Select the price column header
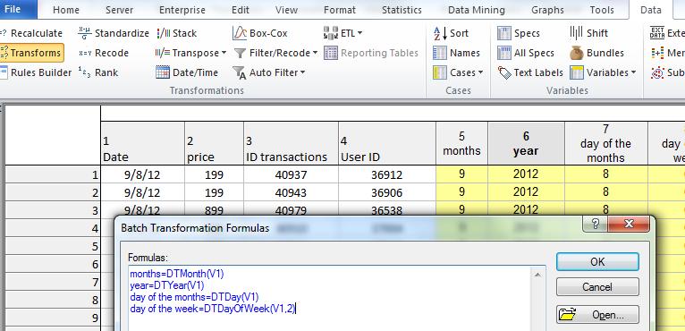The width and height of the screenshot is (685, 331). pyautogui.click(x=214, y=143)
